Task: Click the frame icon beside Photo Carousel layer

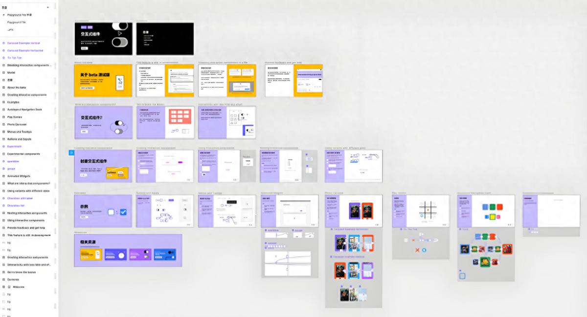Action: pyautogui.click(x=4, y=124)
